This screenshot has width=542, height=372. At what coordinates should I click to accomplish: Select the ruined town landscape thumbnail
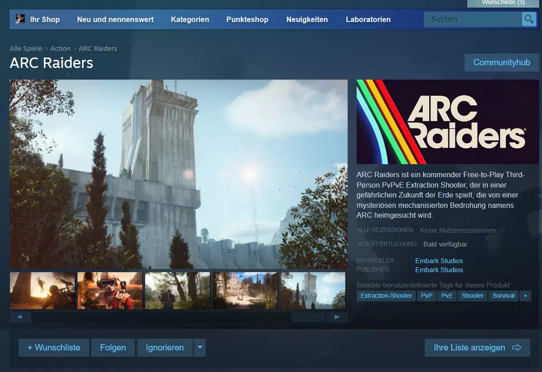point(245,291)
